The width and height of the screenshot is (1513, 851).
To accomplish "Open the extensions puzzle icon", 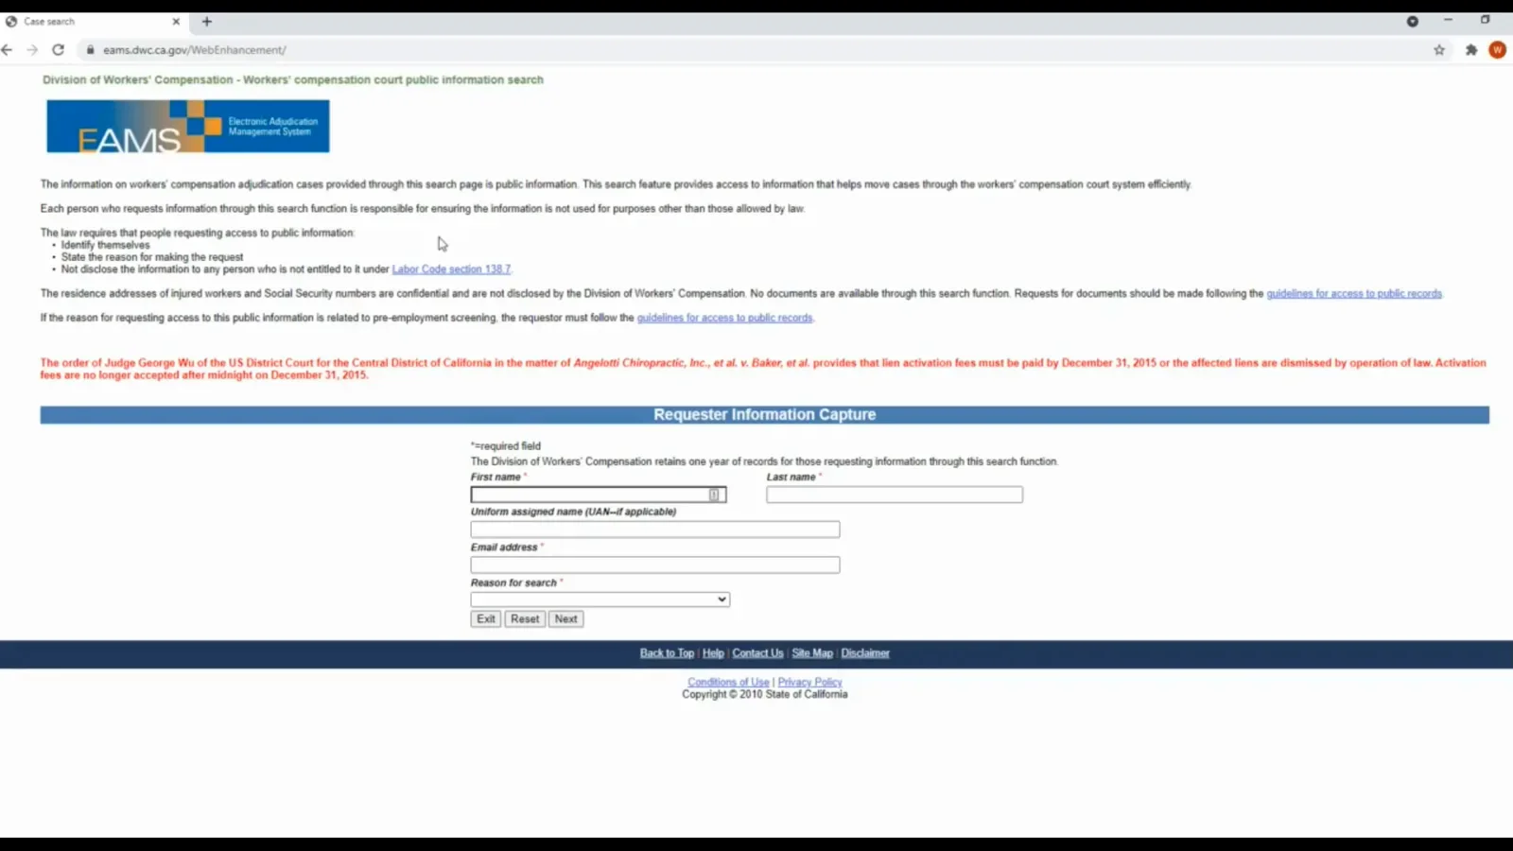I will [x=1471, y=50].
